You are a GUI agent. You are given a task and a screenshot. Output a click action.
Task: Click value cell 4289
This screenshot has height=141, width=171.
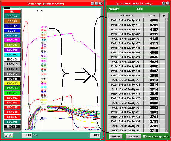point(152,25)
